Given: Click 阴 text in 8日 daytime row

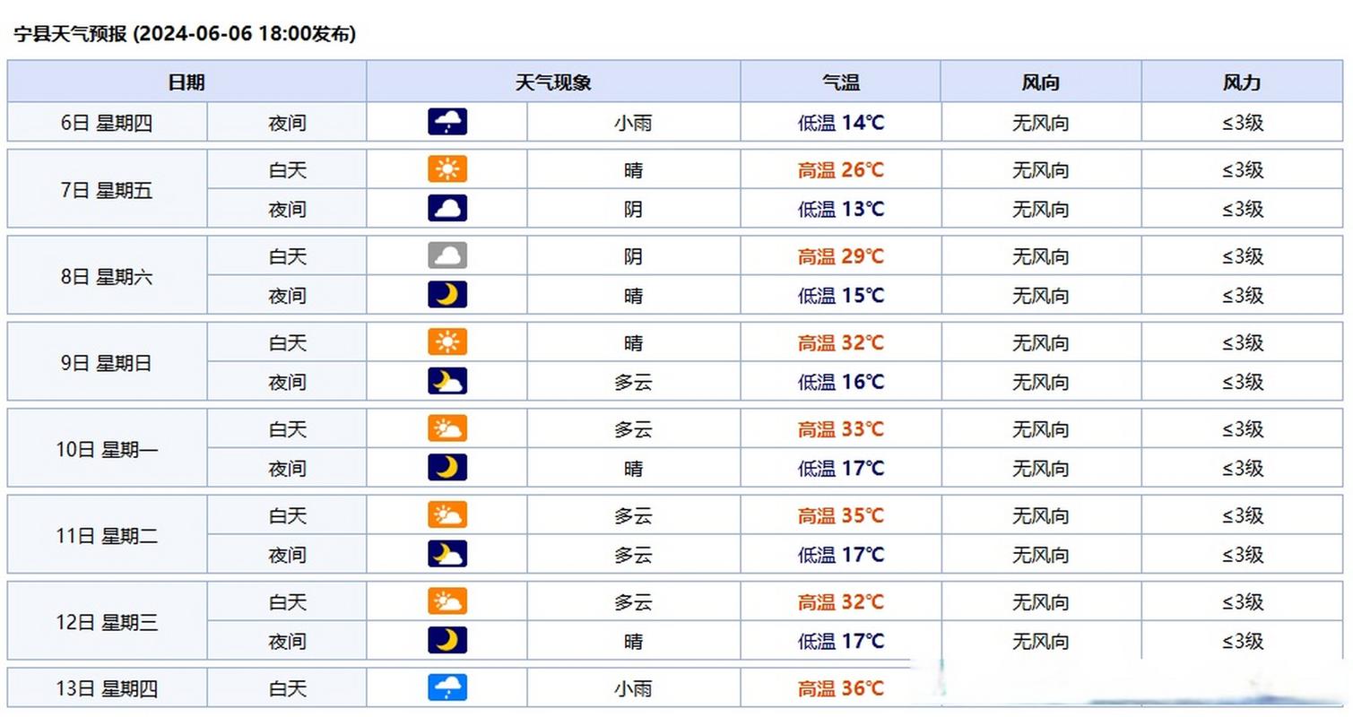Looking at the screenshot, I should point(633,257).
